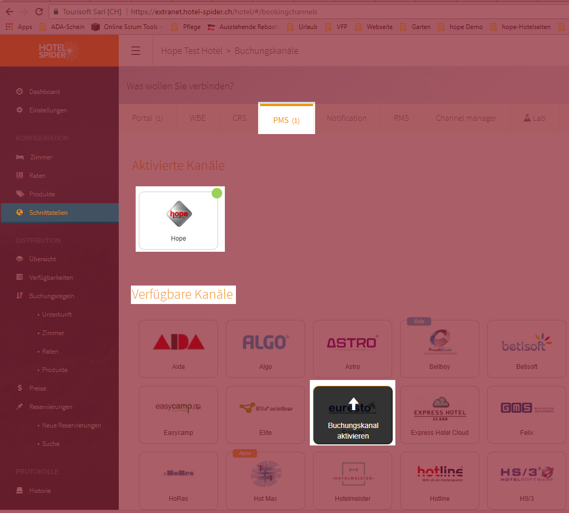Viewport: 569px width, 513px height.
Task: Open the Pflege bookmark folder
Action: coord(186,27)
